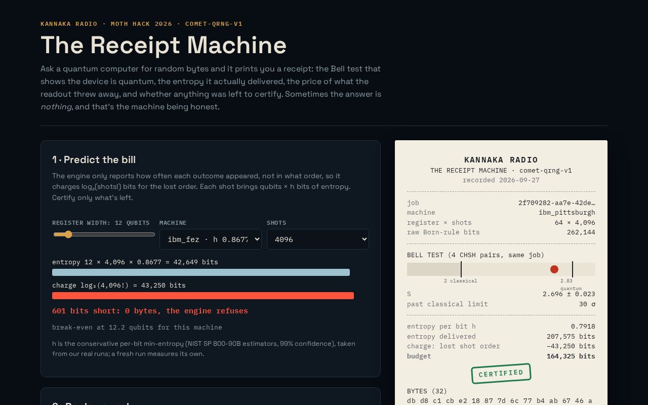The image size is (648, 405).
Task: Click the S value "2.696 ± 0.023"
Action: tap(569, 294)
